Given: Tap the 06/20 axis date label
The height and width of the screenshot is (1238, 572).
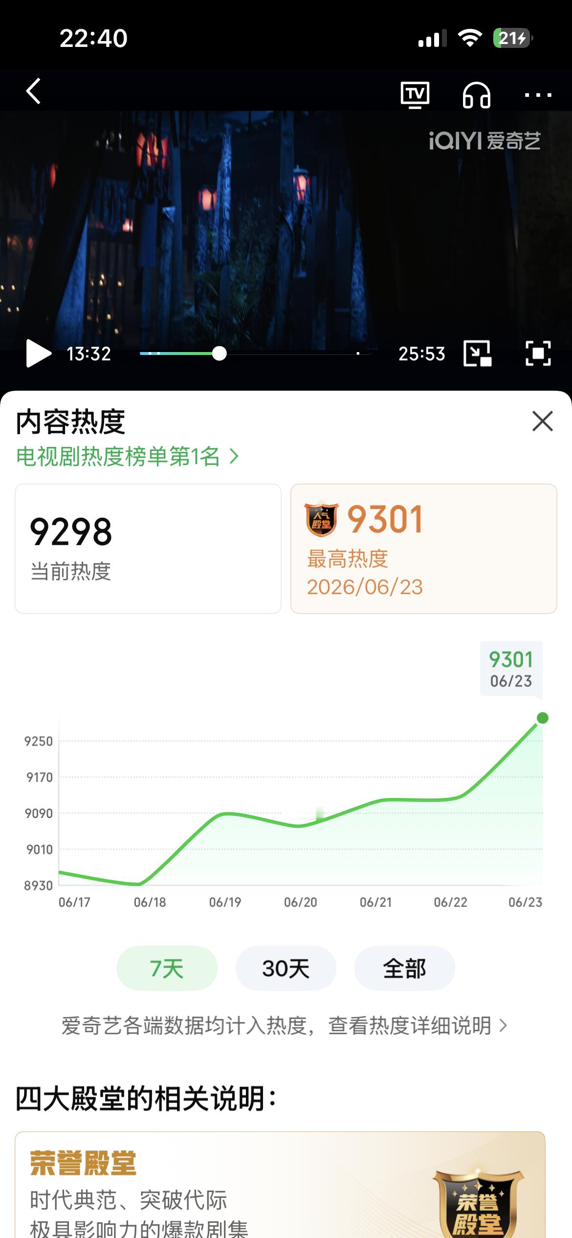Looking at the screenshot, I should [300, 903].
